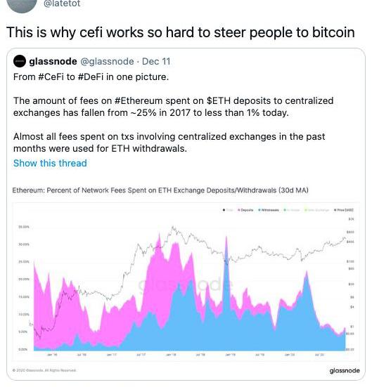Click the #DeFi hashtag
The height and width of the screenshot is (387, 372).
pos(91,77)
